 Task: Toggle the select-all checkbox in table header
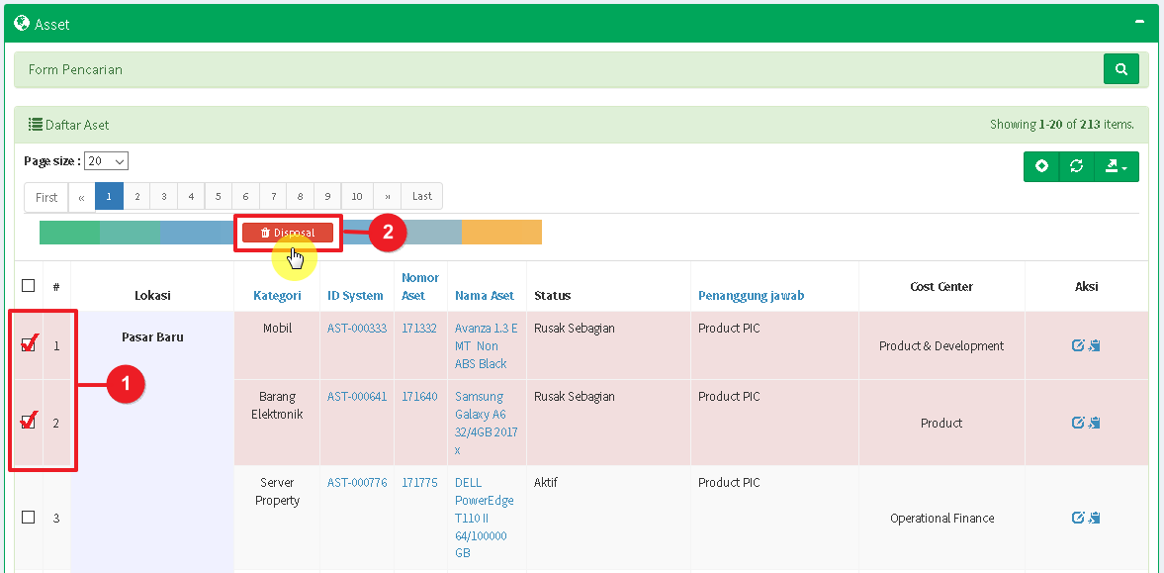29,286
